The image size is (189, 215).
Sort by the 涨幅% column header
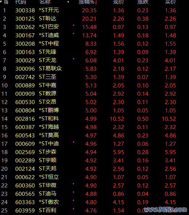click(x=86, y=2)
